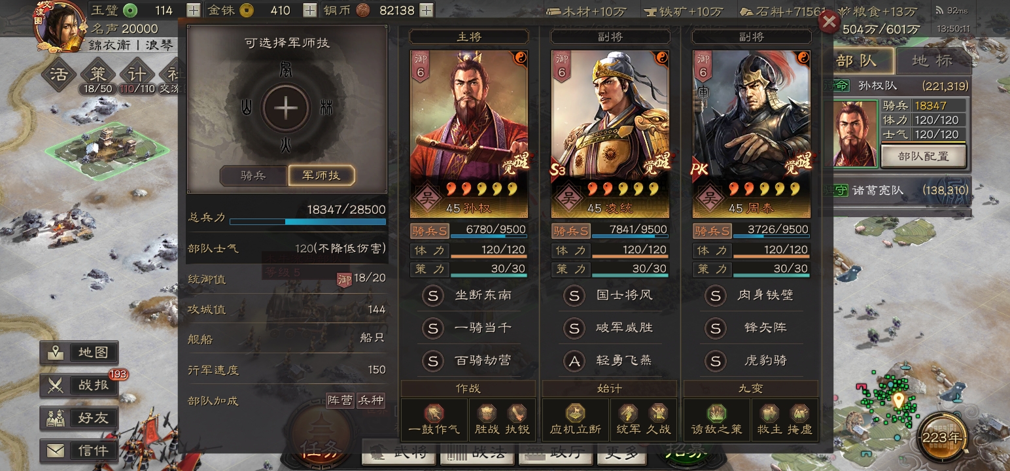Expand the 兵种 bonus details
Screen dimensions: 1010x471
pos(371,400)
